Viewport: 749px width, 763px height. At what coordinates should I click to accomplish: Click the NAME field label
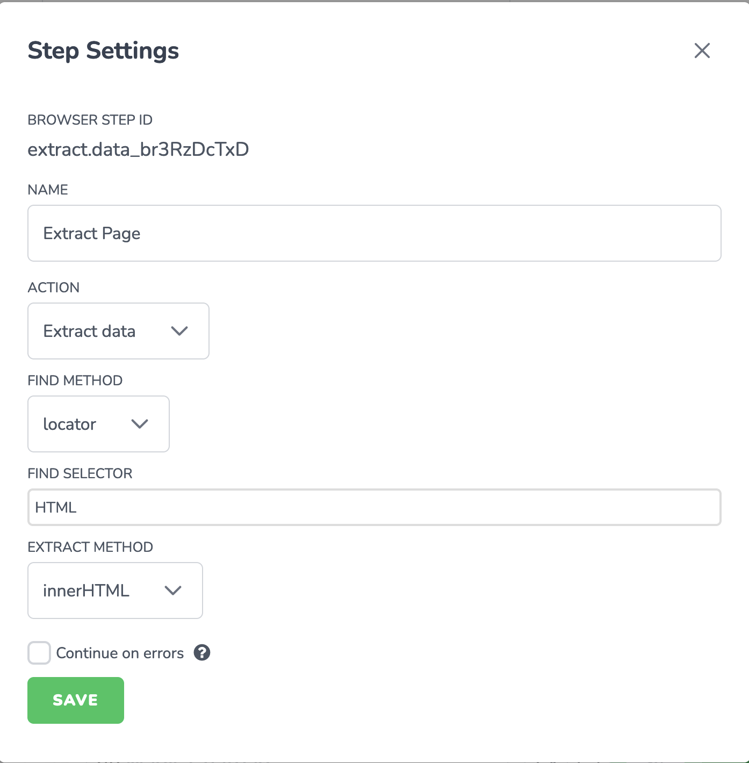pos(48,190)
